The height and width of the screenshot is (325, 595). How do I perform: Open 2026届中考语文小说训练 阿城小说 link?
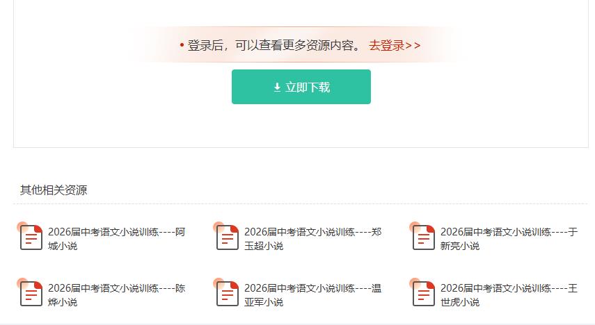[116, 238]
